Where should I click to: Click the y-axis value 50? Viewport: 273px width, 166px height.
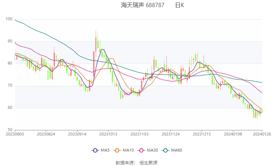(x=10, y=130)
